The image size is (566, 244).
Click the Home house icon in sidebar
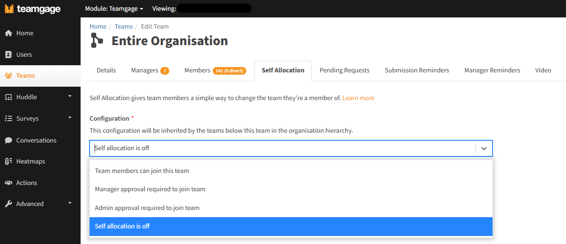tap(9, 33)
